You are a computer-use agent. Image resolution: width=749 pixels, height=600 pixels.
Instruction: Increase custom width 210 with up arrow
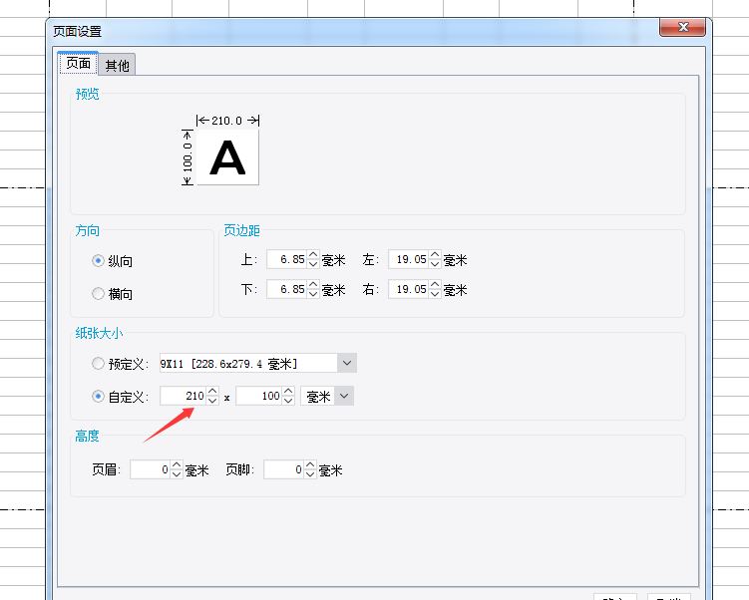[212, 392]
